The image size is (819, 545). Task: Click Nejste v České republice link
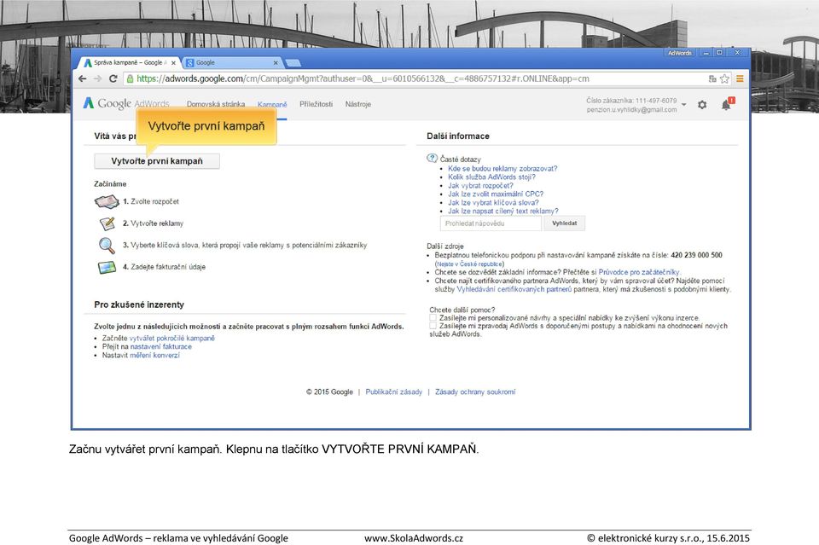pos(469,264)
